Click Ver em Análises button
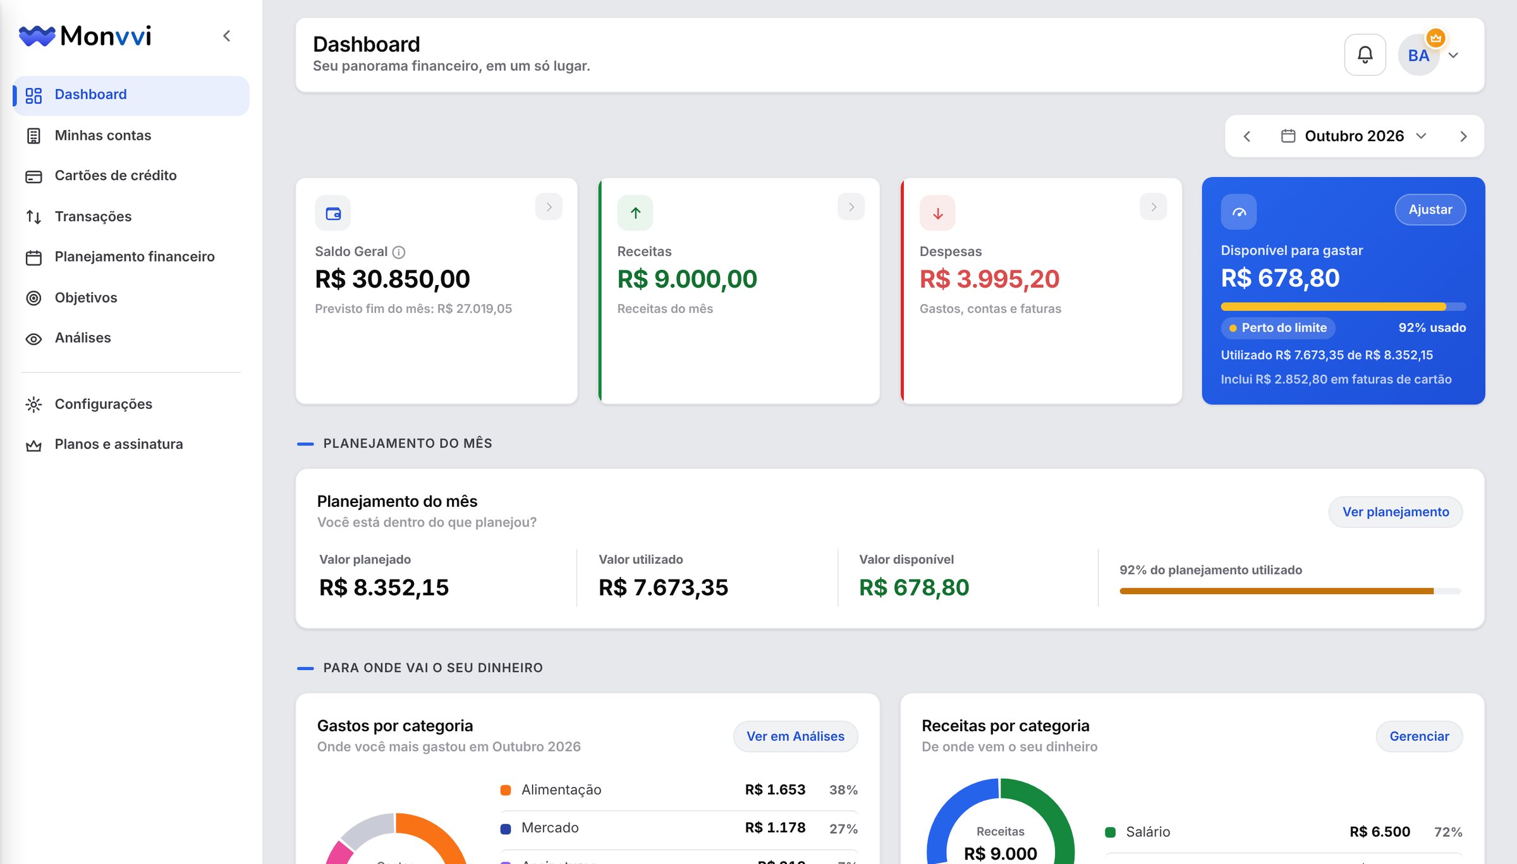 click(x=795, y=736)
